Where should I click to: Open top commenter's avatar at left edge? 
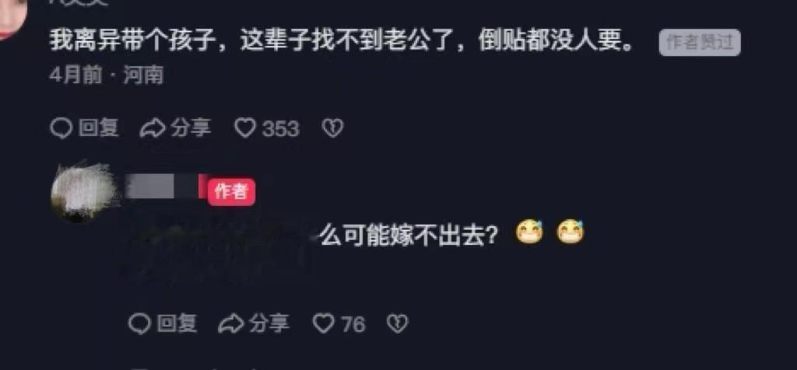[12, 19]
